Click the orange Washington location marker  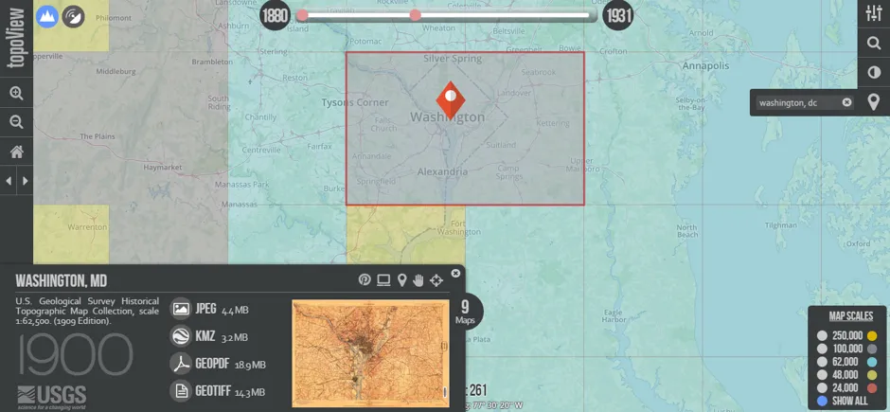coord(451,99)
